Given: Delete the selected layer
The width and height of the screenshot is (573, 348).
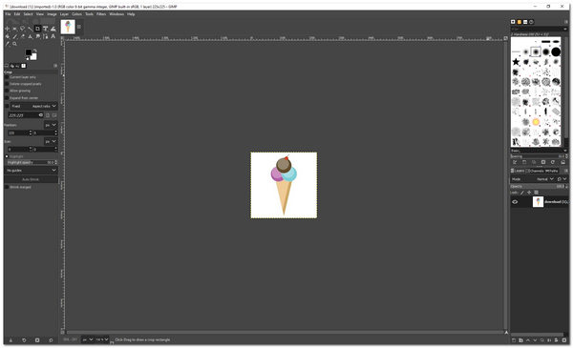Looking at the screenshot, I should (564, 340).
